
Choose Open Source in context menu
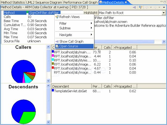tap(74, 46)
